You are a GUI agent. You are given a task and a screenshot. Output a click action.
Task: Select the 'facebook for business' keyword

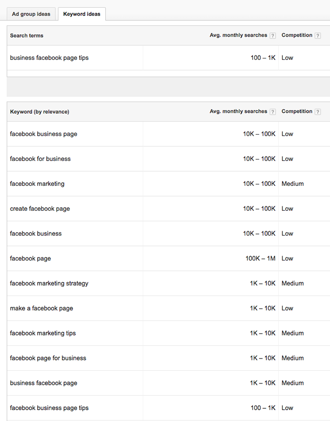coord(40,158)
